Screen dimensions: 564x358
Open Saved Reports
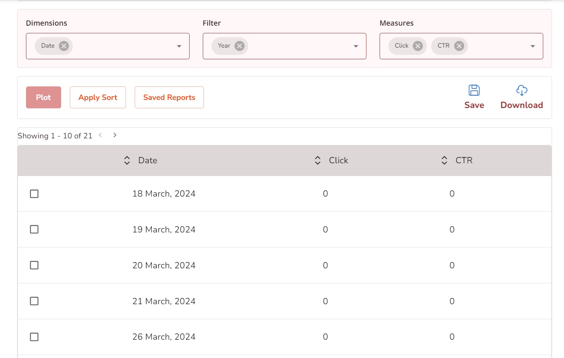coord(169,97)
